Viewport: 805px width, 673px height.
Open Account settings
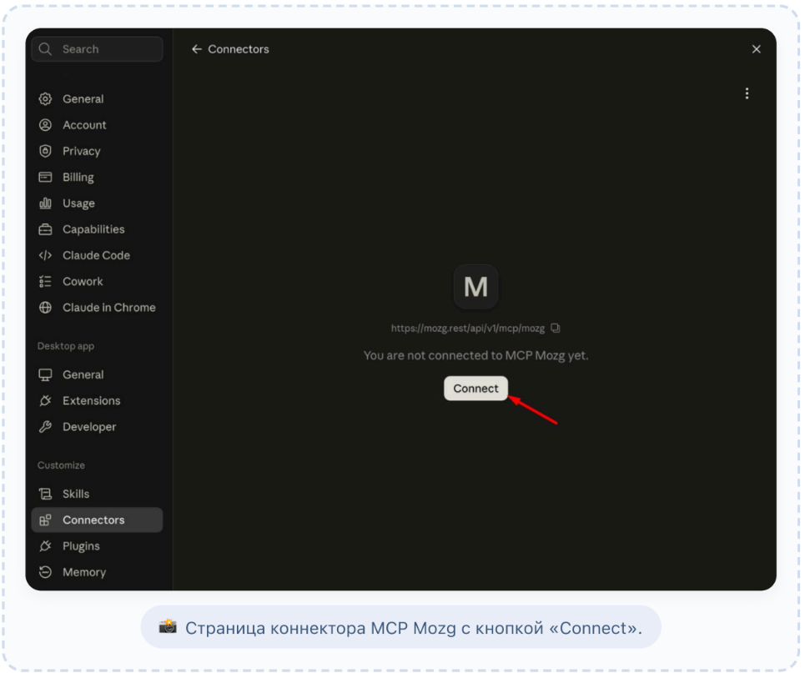(97, 125)
